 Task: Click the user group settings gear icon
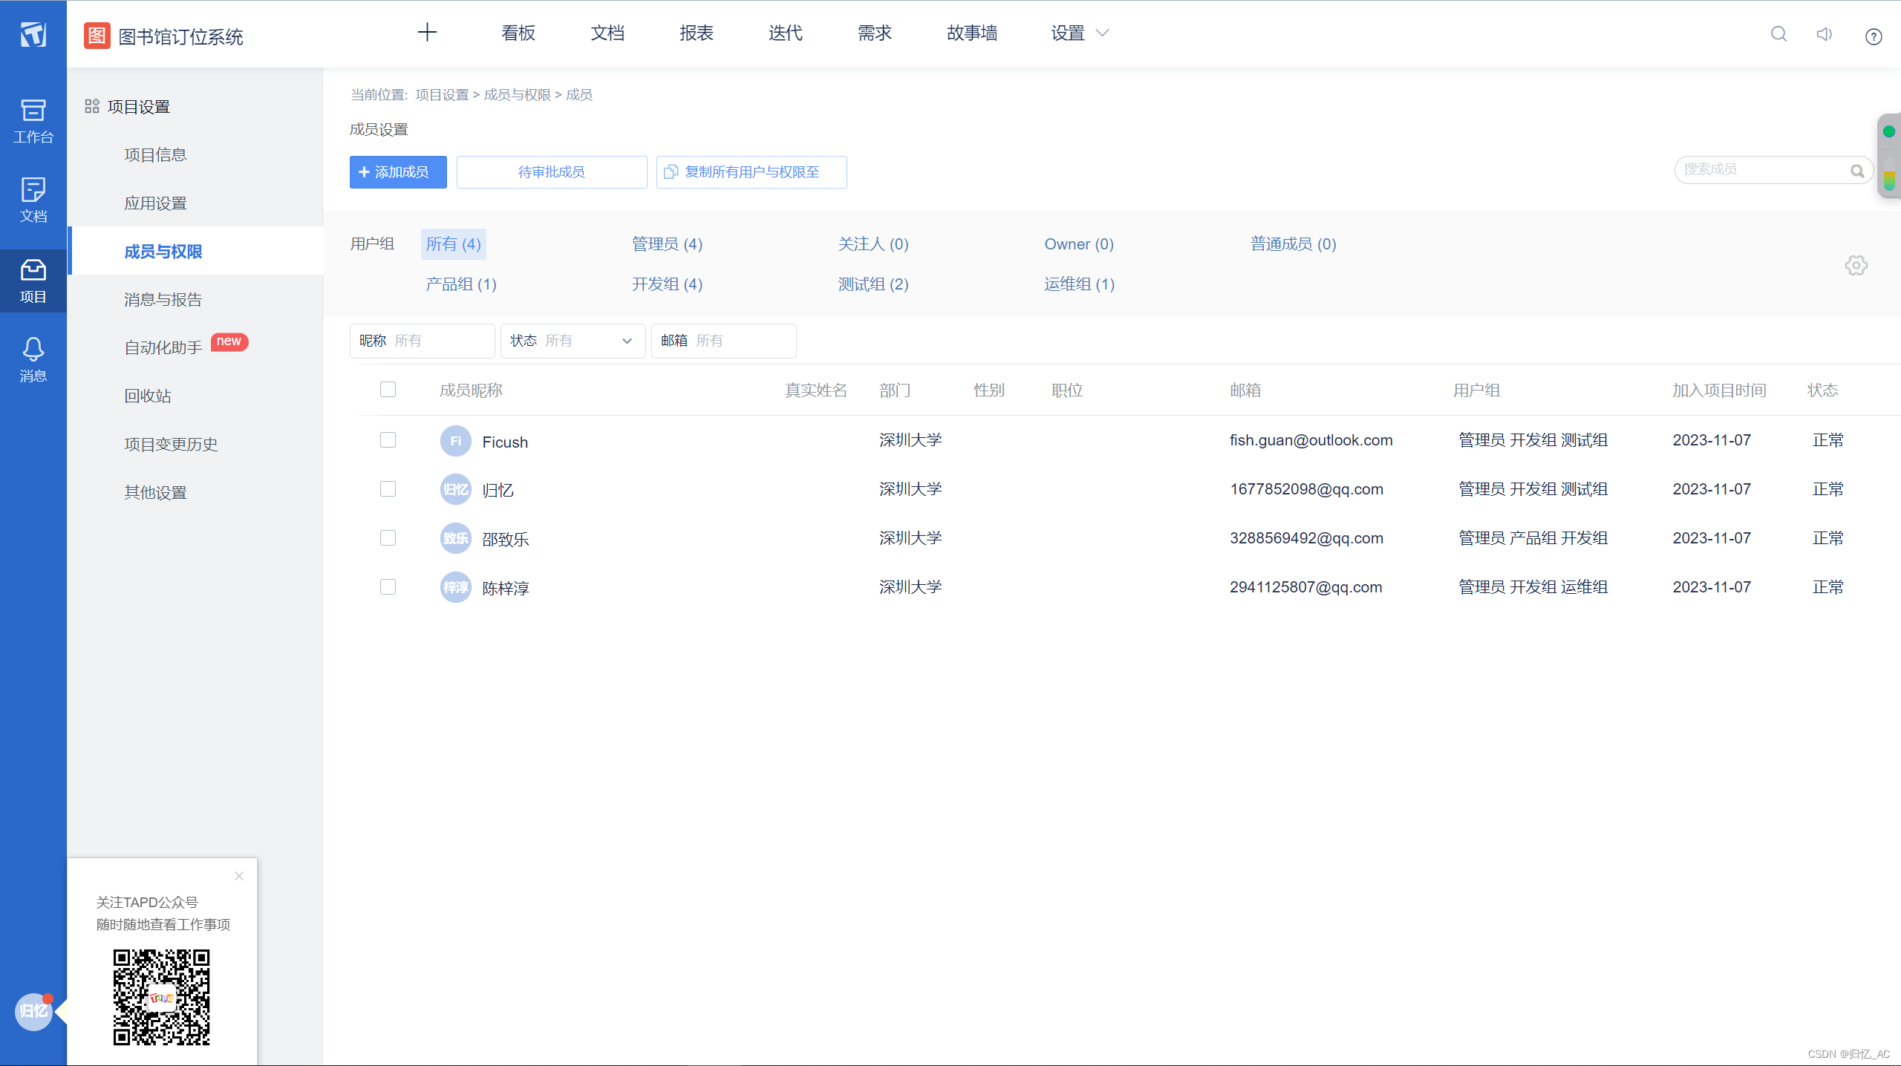tap(1856, 265)
